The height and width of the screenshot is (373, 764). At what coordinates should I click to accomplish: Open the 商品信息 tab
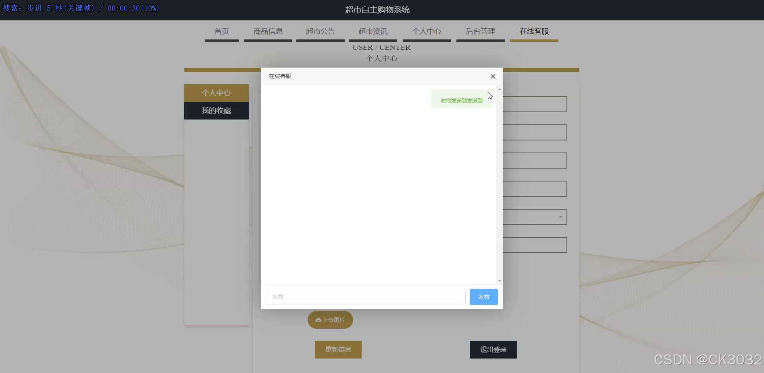[268, 31]
